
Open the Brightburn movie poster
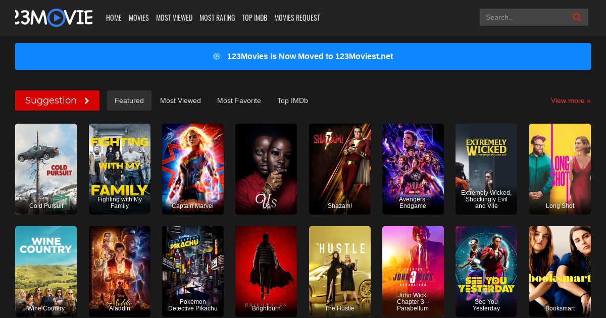tap(266, 272)
